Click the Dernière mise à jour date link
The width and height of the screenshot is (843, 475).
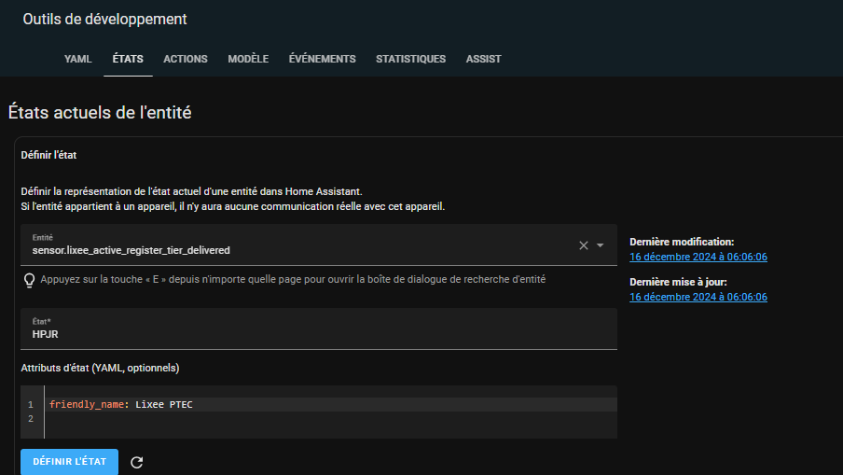pyautogui.click(x=698, y=297)
